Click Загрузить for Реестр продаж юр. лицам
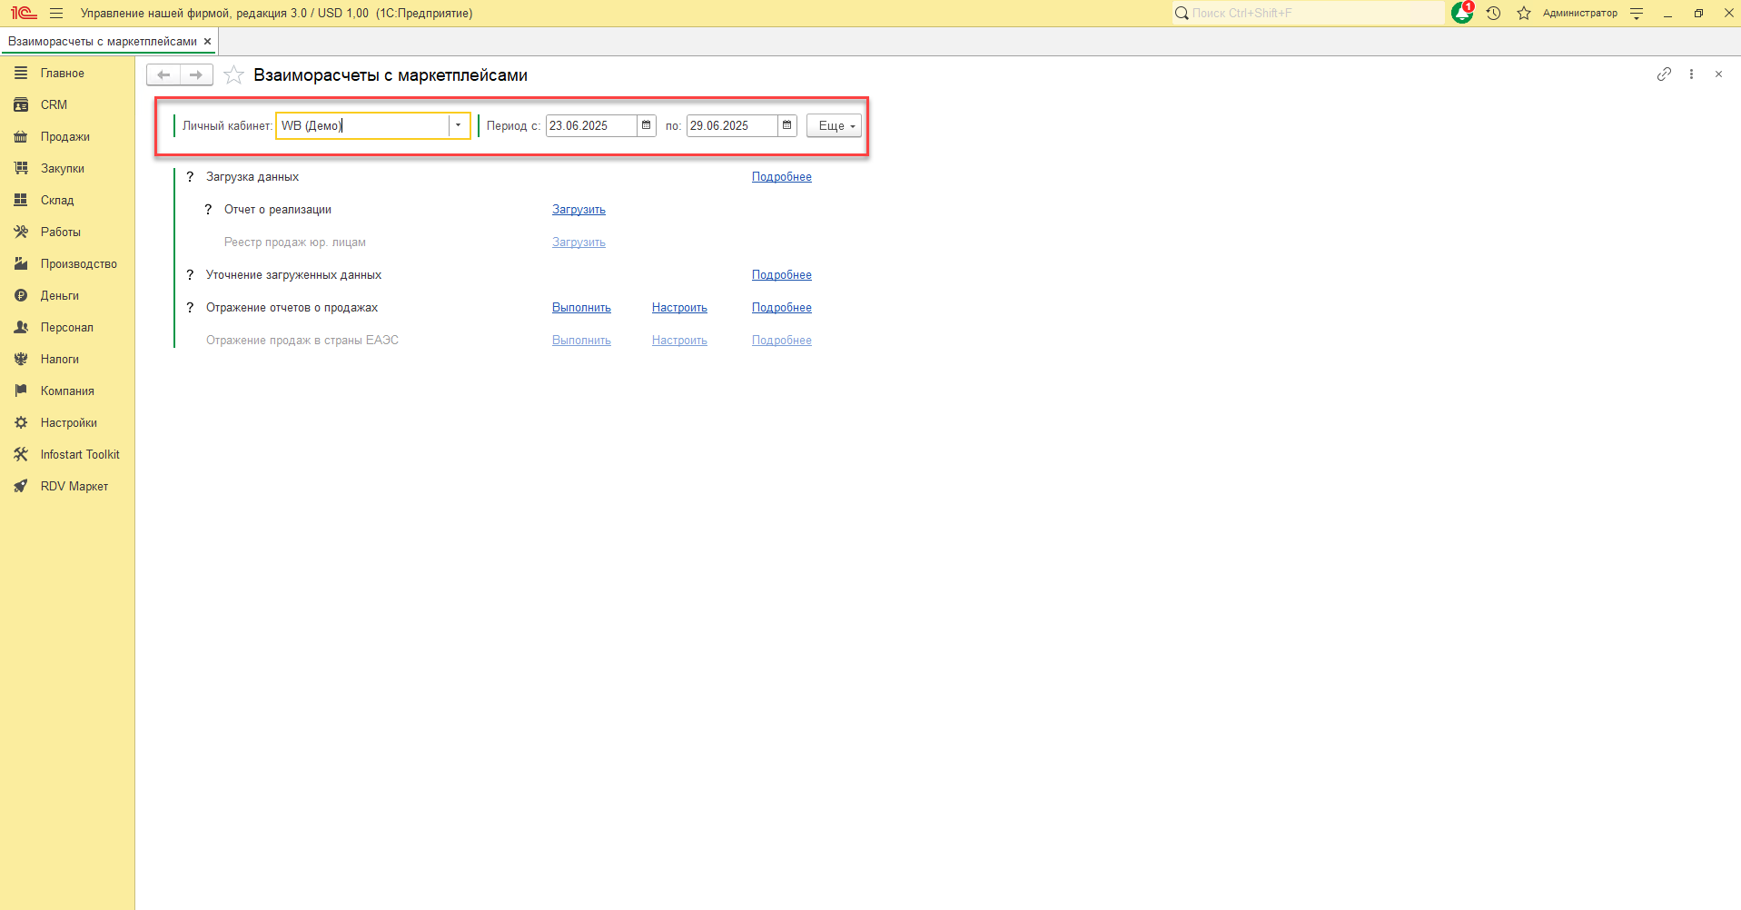1741x910 pixels. (x=579, y=242)
